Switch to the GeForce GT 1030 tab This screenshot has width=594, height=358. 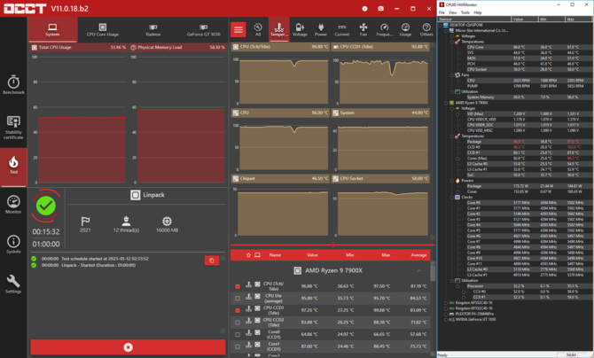203,29
